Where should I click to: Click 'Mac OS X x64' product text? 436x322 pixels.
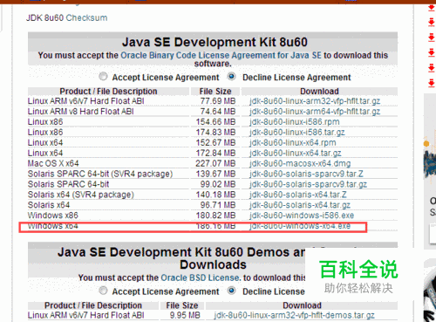[53, 163]
